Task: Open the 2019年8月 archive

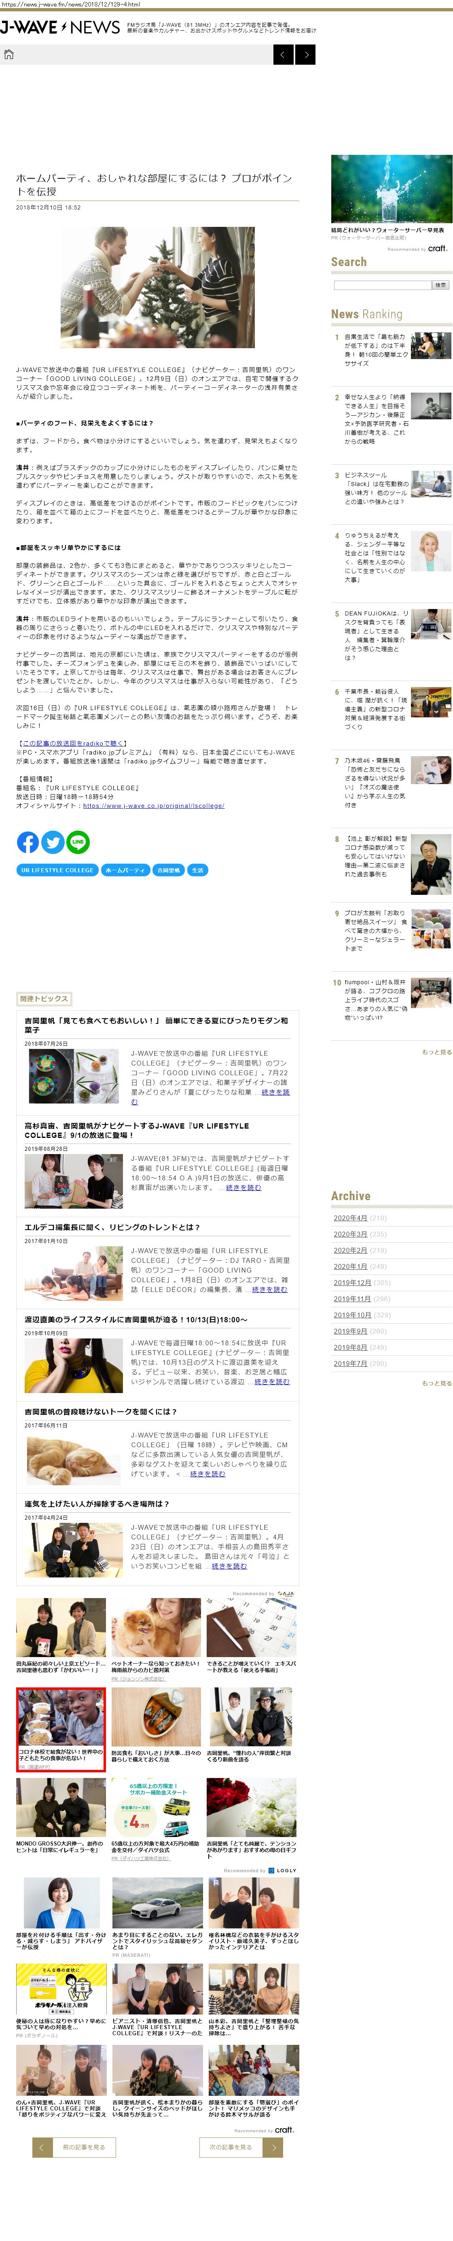Action: pos(350,1348)
